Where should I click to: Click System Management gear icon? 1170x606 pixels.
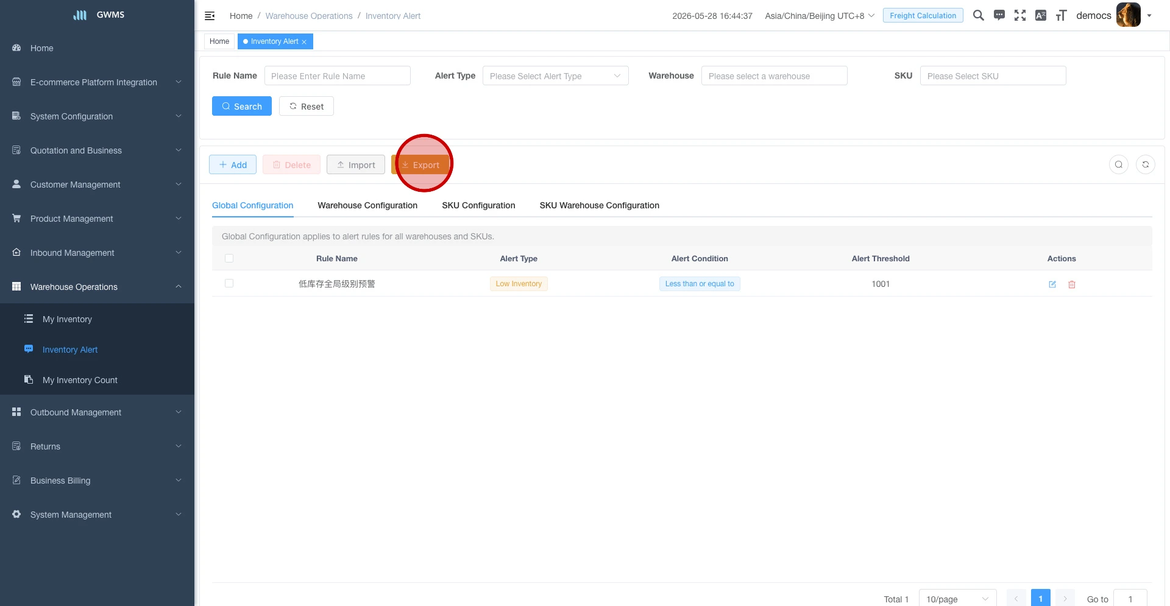(x=16, y=514)
